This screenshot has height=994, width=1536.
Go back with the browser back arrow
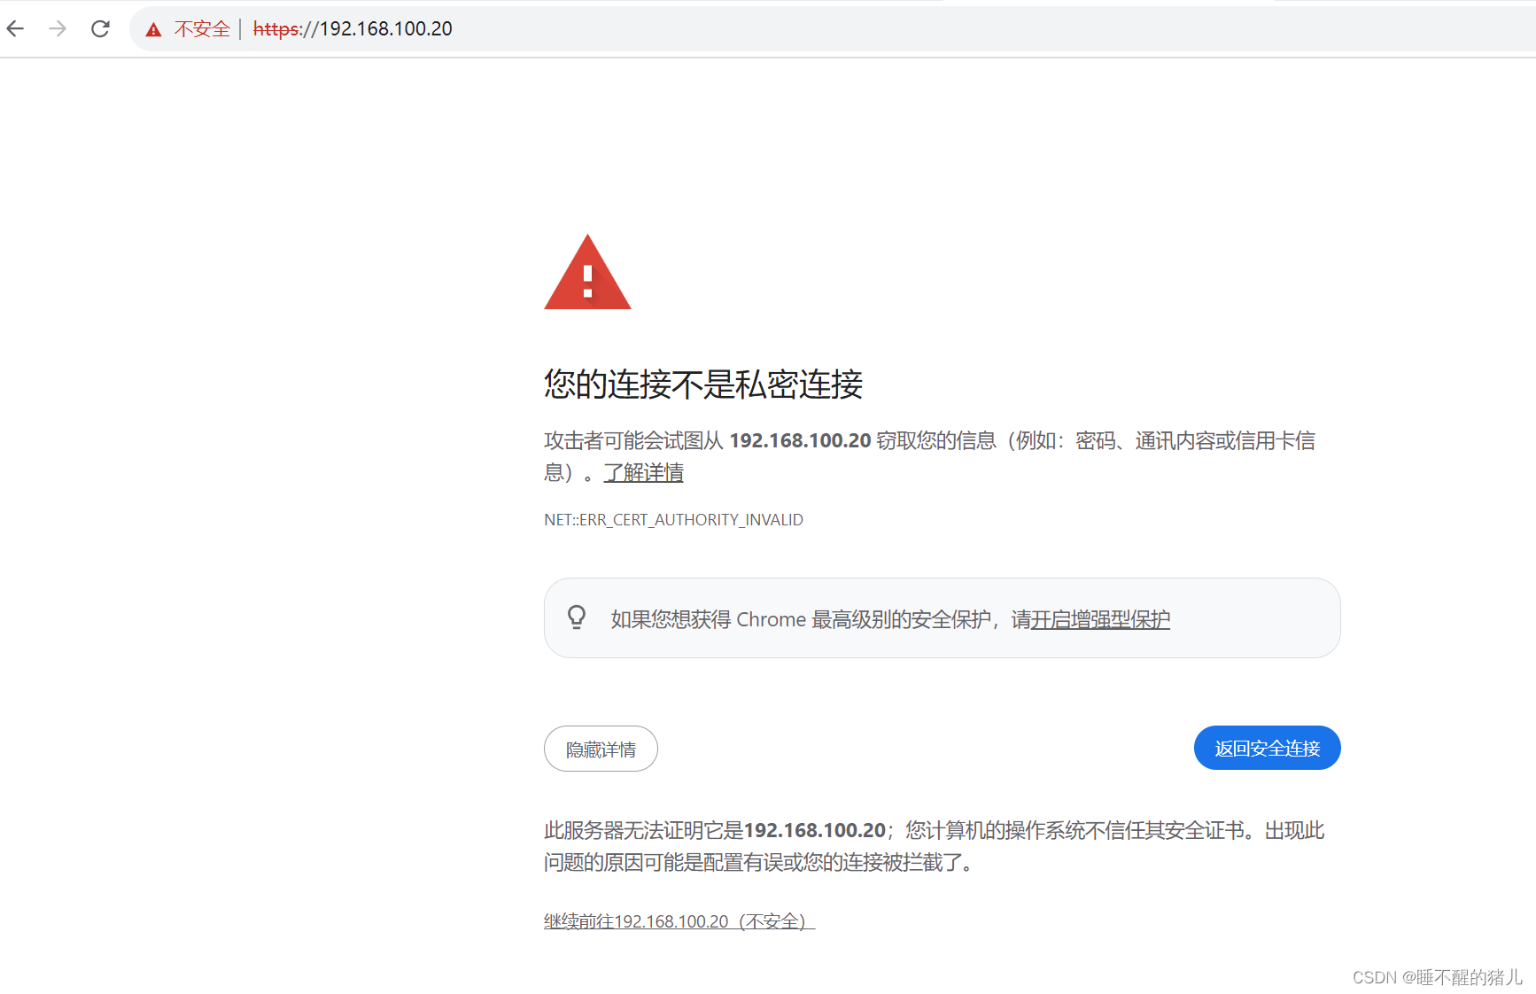point(16,29)
